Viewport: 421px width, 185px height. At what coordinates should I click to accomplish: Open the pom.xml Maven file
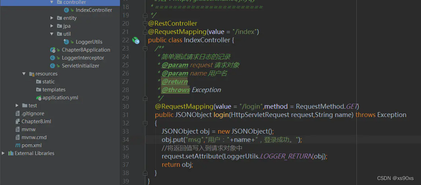click(31, 146)
